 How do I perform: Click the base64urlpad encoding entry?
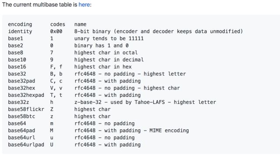point(26,145)
